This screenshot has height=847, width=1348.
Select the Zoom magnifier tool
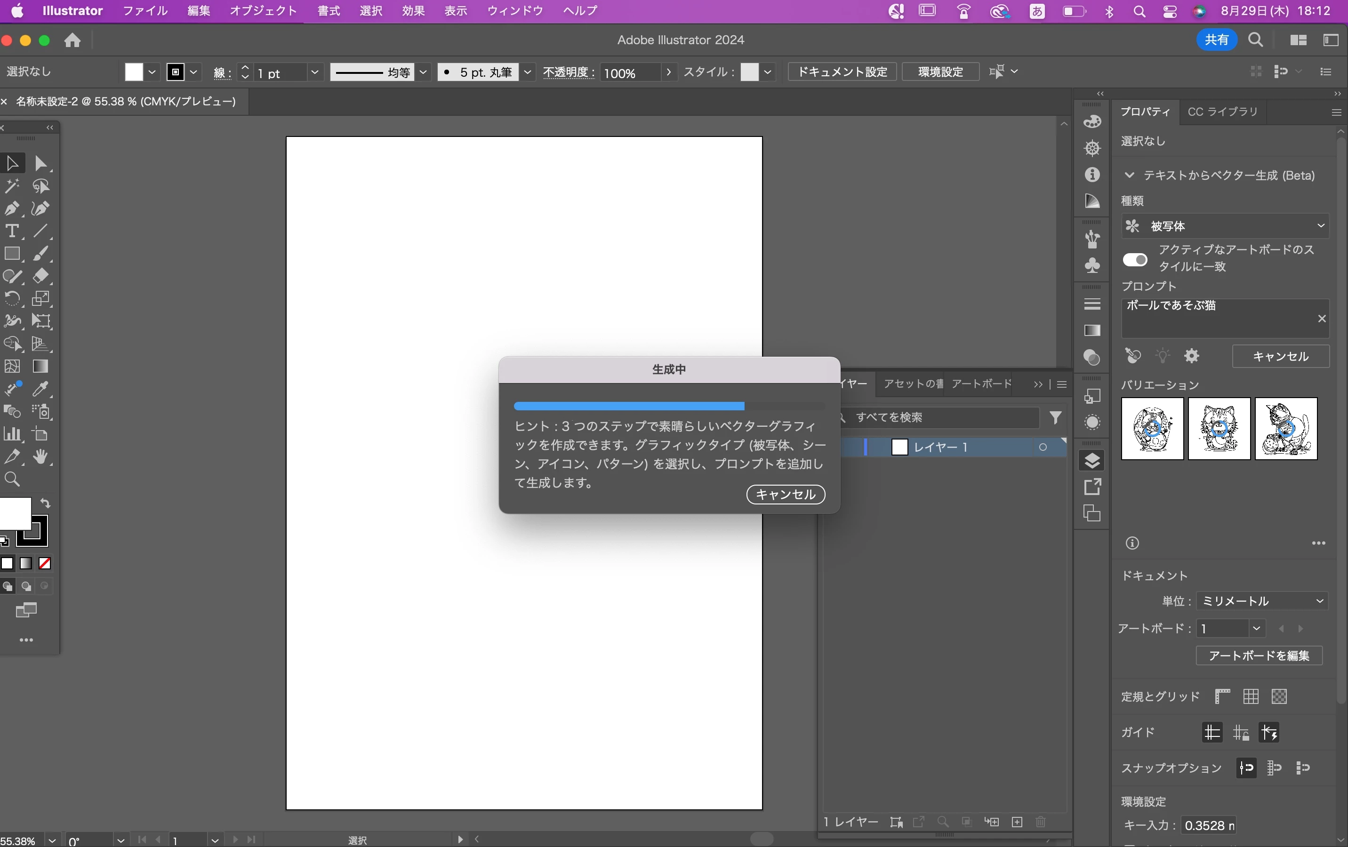pos(12,479)
